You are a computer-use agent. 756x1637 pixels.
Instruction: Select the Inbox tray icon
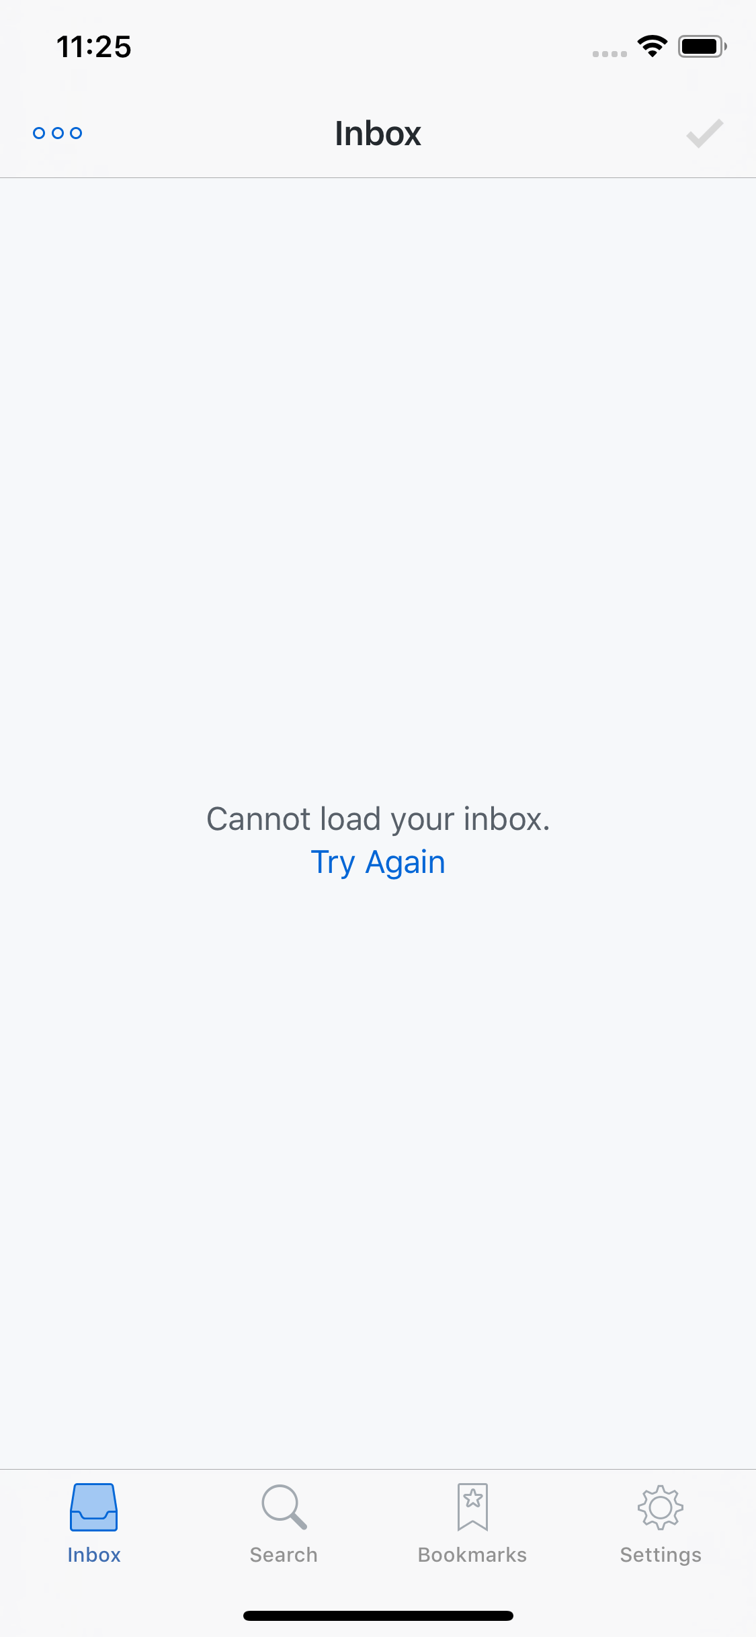pos(94,1507)
